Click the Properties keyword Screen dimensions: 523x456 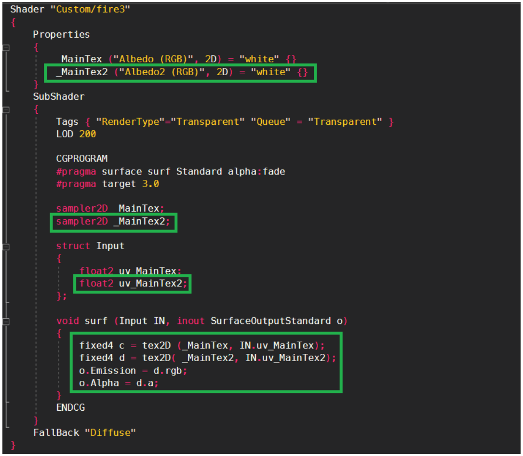pos(61,34)
